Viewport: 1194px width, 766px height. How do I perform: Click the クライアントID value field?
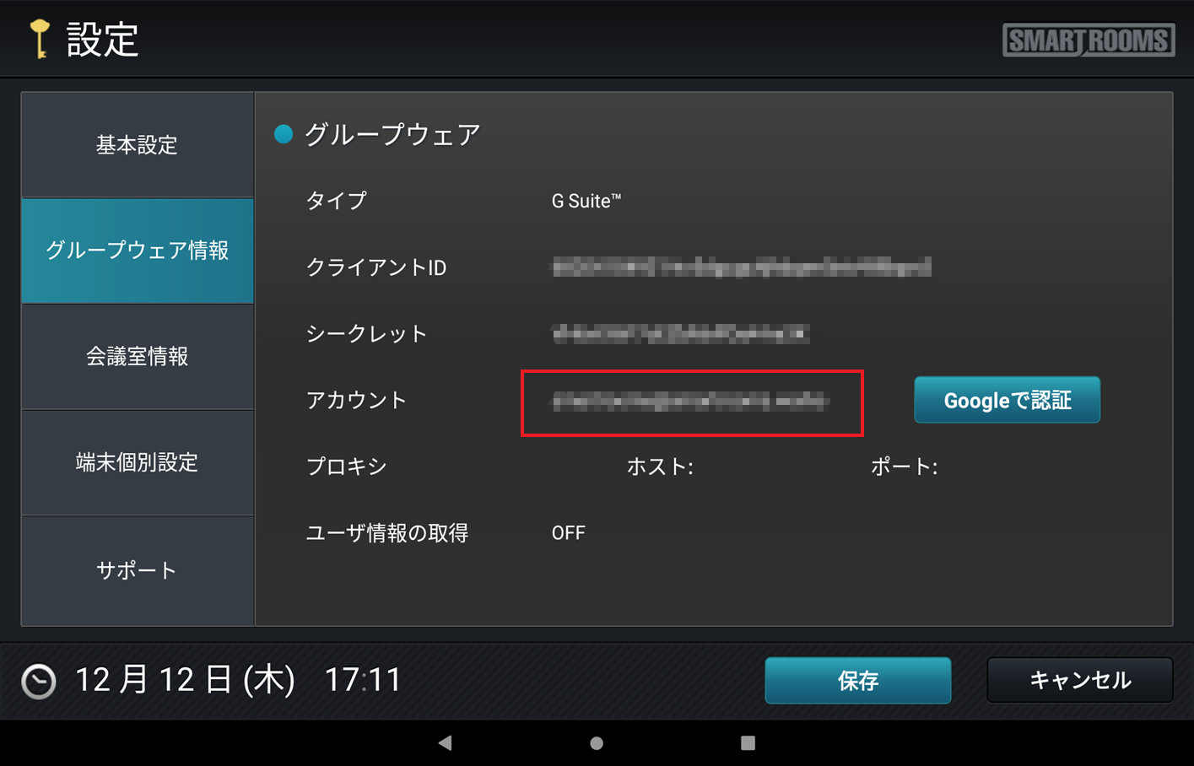point(741,267)
